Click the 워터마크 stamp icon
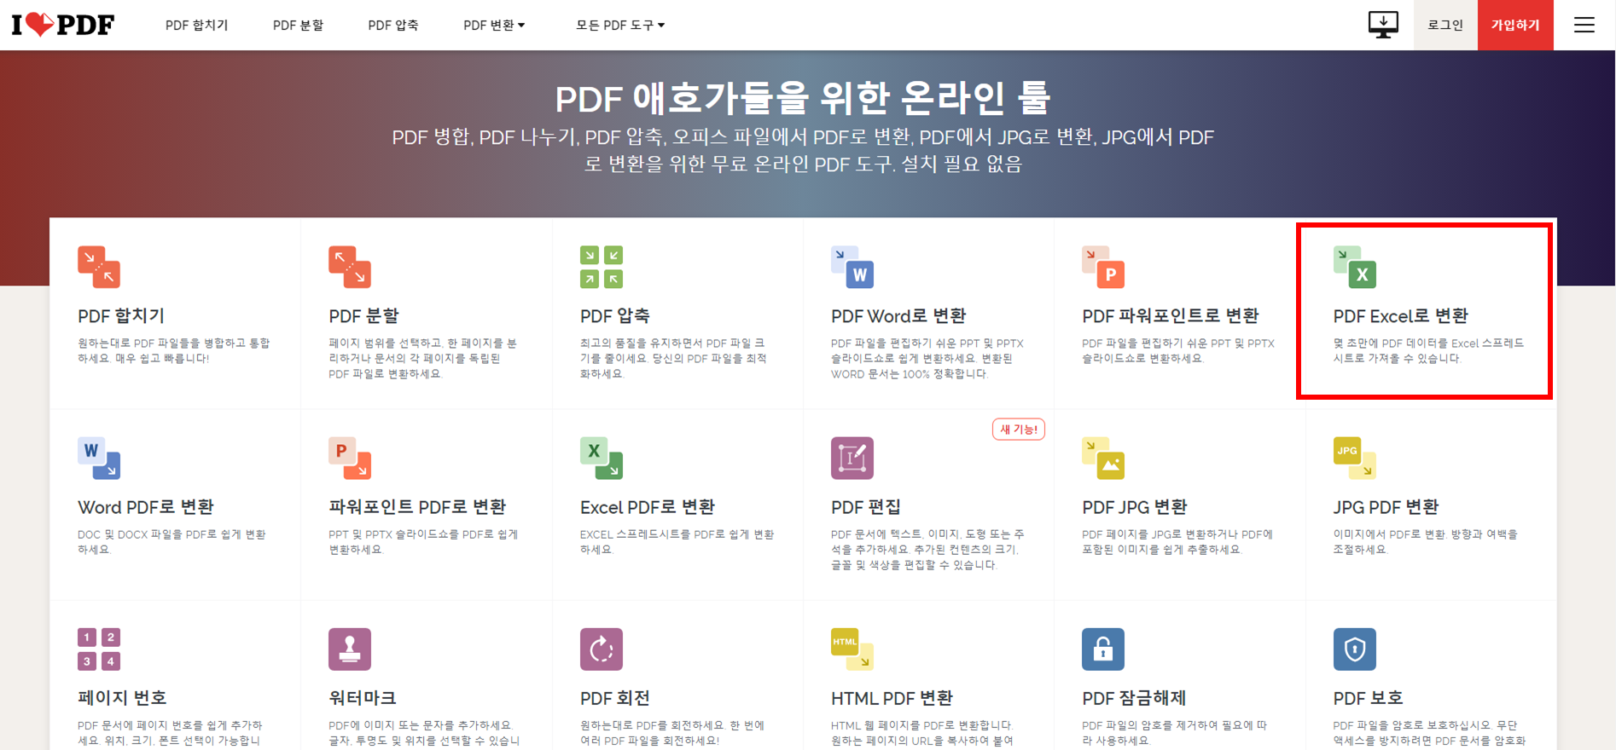This screenshot has height=750, width=1616. [x=350, y=649]
